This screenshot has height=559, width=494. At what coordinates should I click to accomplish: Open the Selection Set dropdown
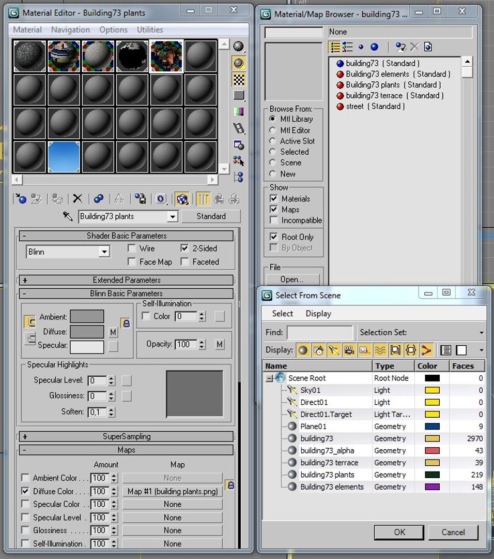481,333
